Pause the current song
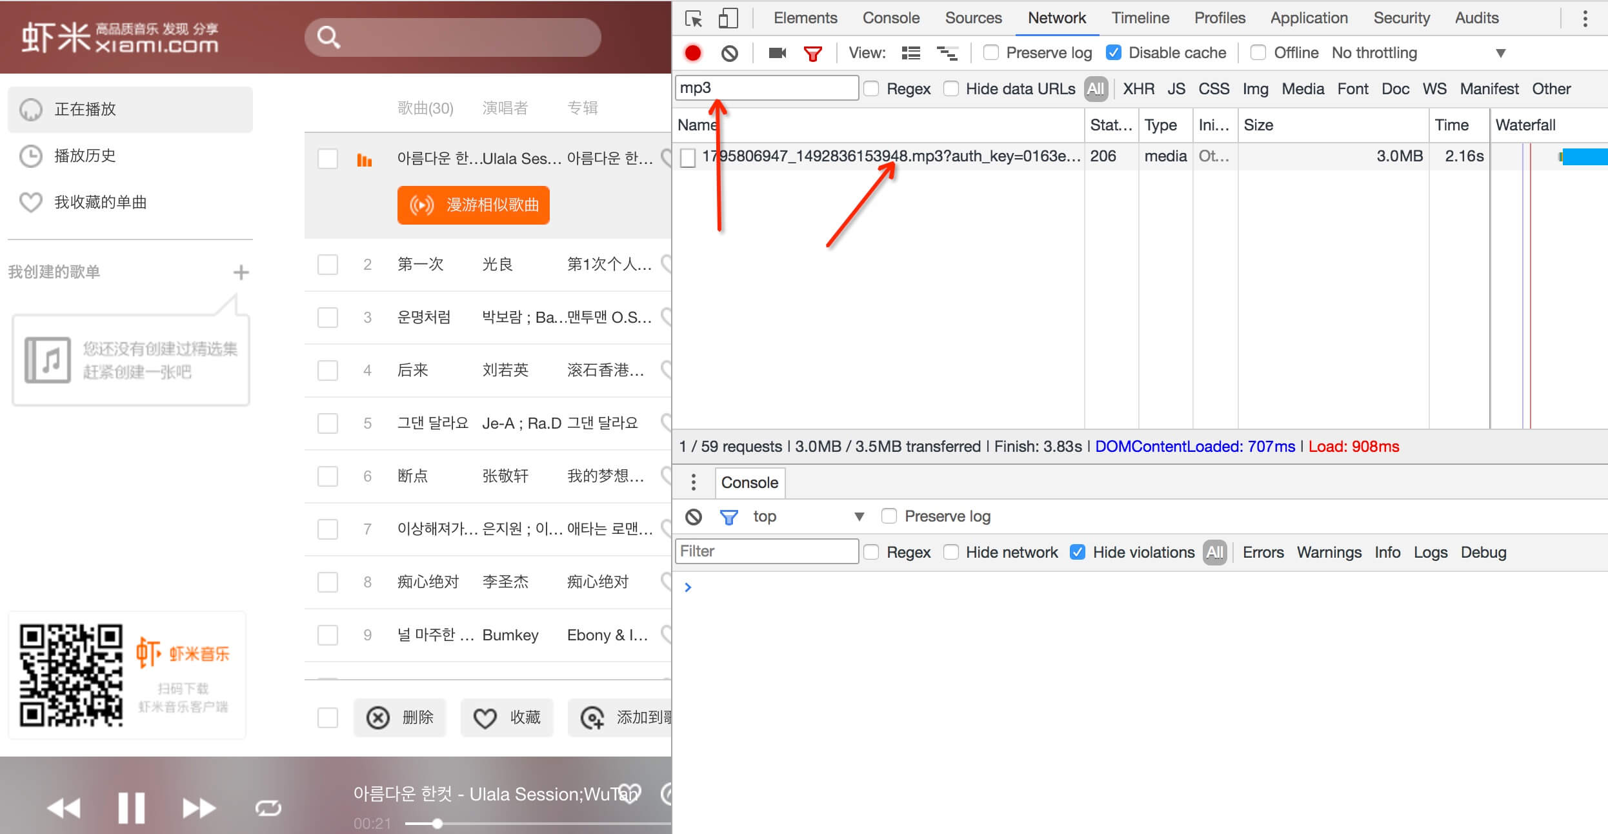The image size is (1608, 834). coord(132,808)
